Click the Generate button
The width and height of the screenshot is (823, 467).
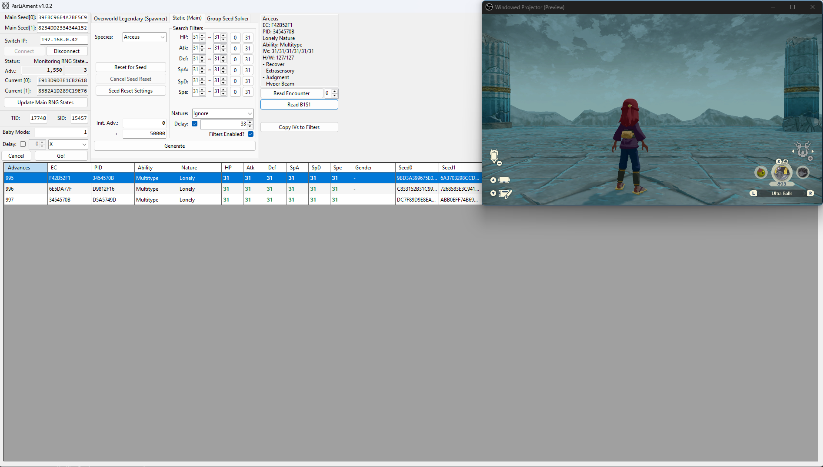tap(175, 146)
